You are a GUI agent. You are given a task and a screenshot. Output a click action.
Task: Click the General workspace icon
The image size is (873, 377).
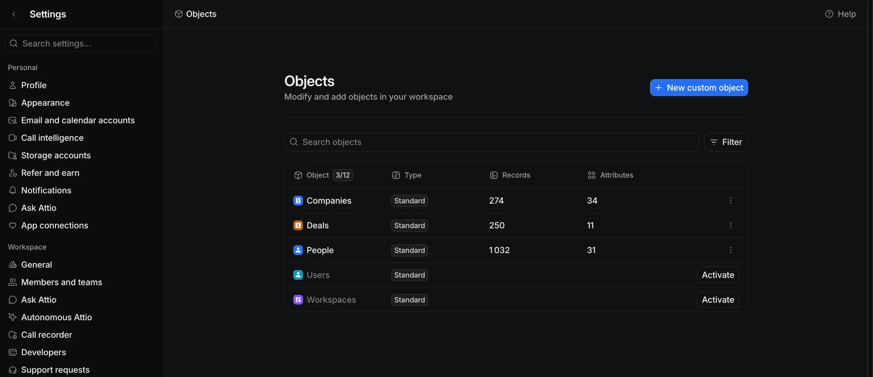coord(13,264)
